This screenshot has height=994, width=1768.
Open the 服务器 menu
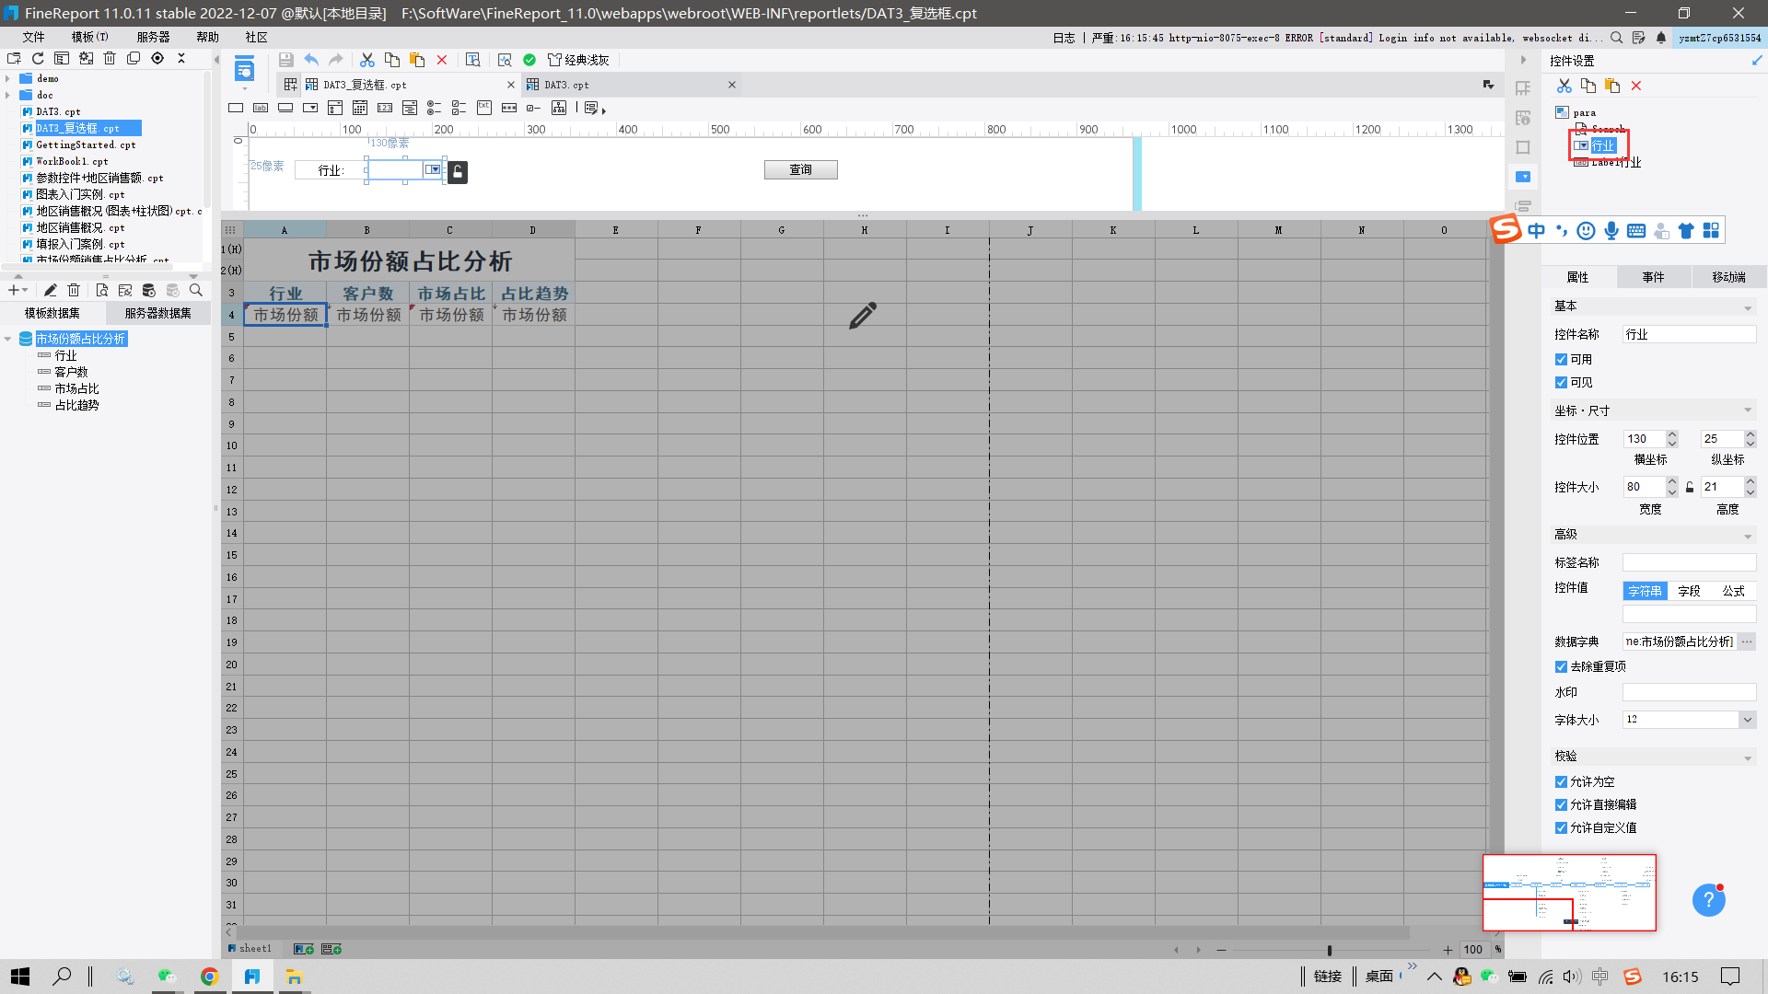coord(153,37)
